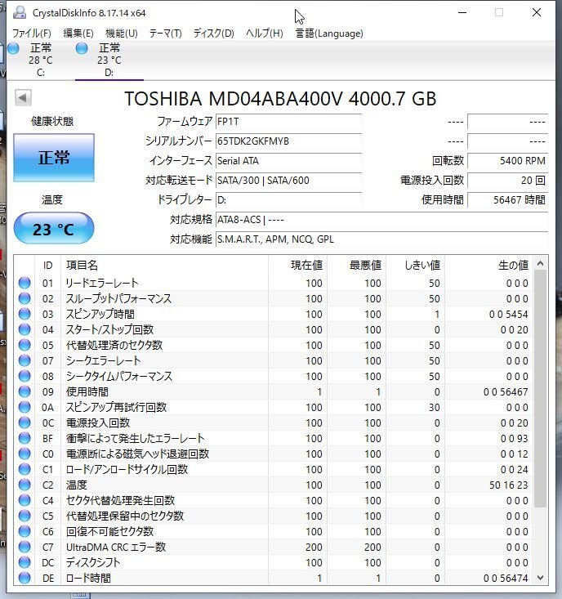Click the status orb for 09 使用時間

[25, 391]
